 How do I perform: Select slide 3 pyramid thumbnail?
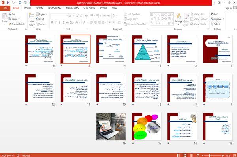click(147, 49)
